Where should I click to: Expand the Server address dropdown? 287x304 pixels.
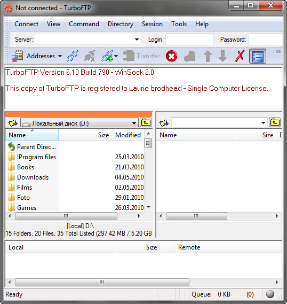(137, 40)
